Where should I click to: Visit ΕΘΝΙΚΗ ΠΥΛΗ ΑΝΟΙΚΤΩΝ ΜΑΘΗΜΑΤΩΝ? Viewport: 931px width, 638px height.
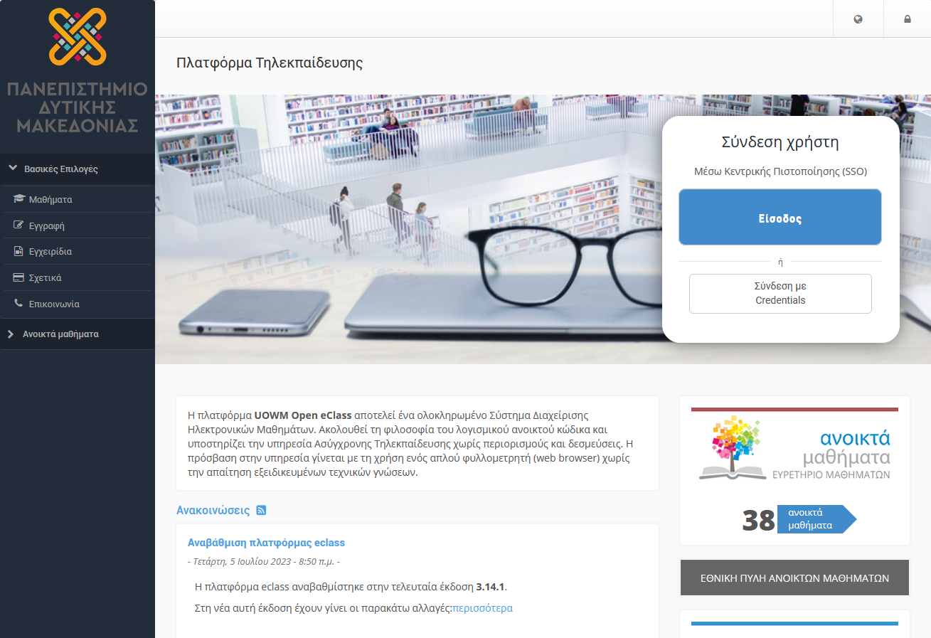(x=794, y=578)
